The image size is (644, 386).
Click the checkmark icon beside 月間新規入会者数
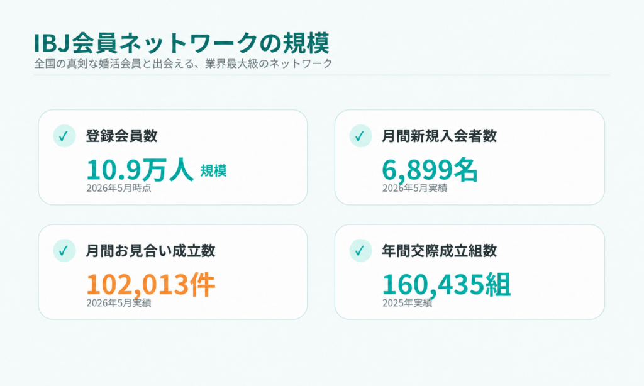coord(360,136)
